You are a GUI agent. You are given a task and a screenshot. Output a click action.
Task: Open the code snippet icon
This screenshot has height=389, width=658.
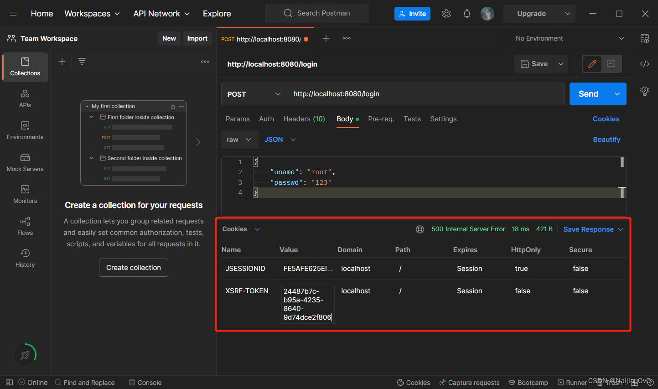click(x=645, y=64)
